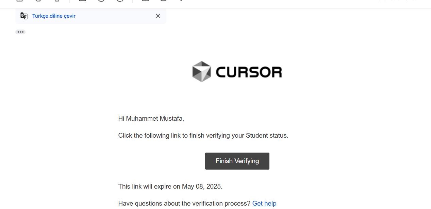This screenshot has height=209, width=431.
Task: Open the Get help link
Action: pyautogui.click(x=264, y=203)
